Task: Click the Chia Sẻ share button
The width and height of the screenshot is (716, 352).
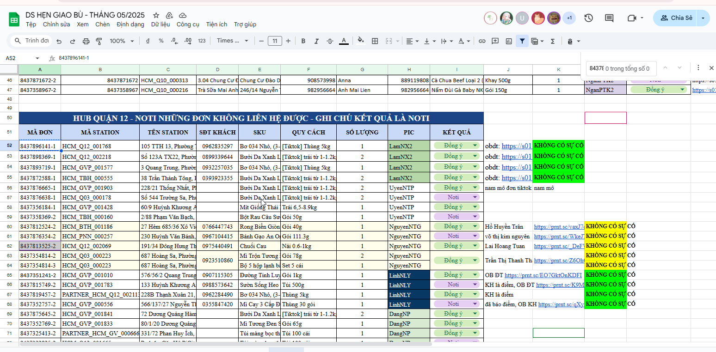Action: pyautogui.click(x=676, y=18)
